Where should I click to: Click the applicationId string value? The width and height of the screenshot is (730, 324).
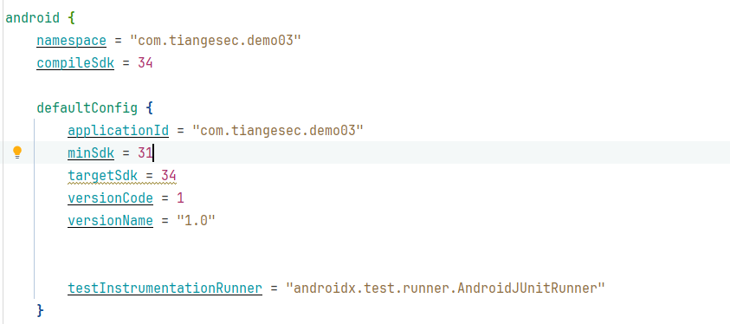(x=277, y=130)
